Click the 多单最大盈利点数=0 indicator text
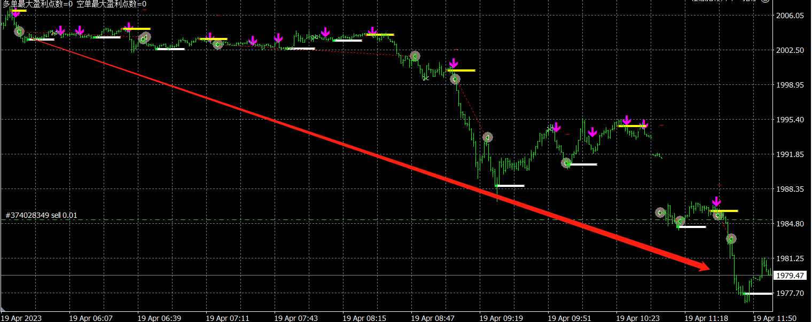This screenshot has width=812, height=322. (x=37, y=4)
